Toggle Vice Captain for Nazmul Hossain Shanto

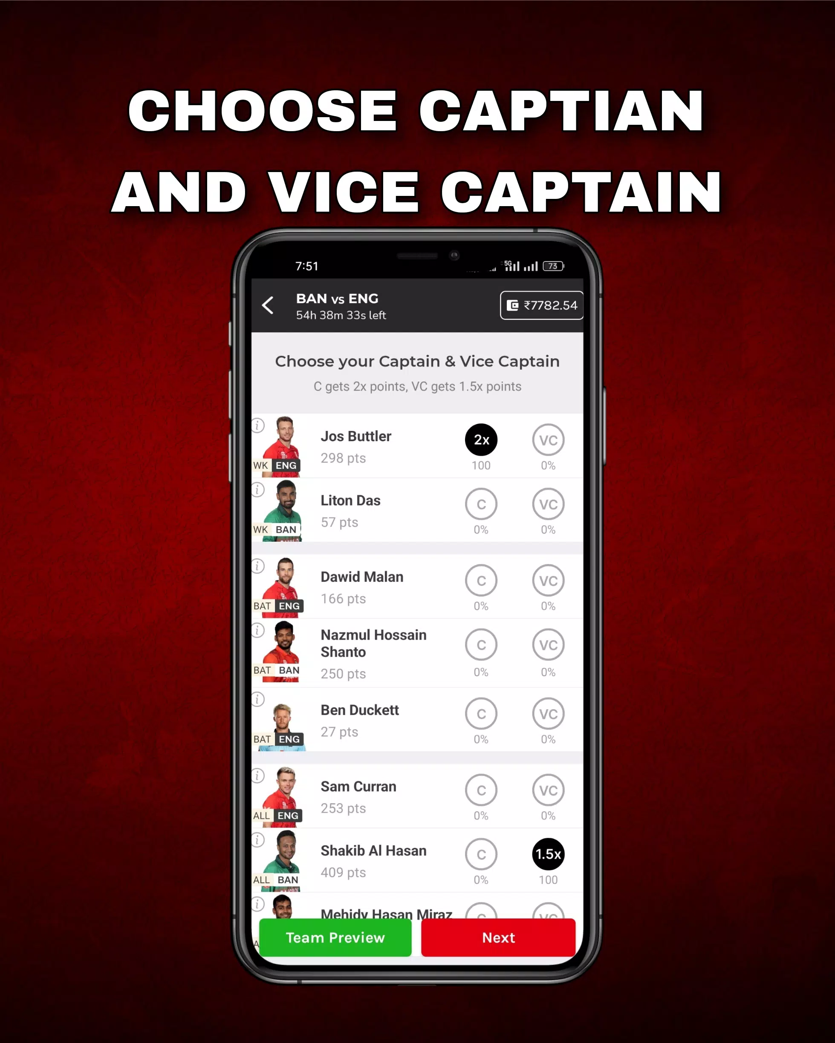[x=548, y=644]
